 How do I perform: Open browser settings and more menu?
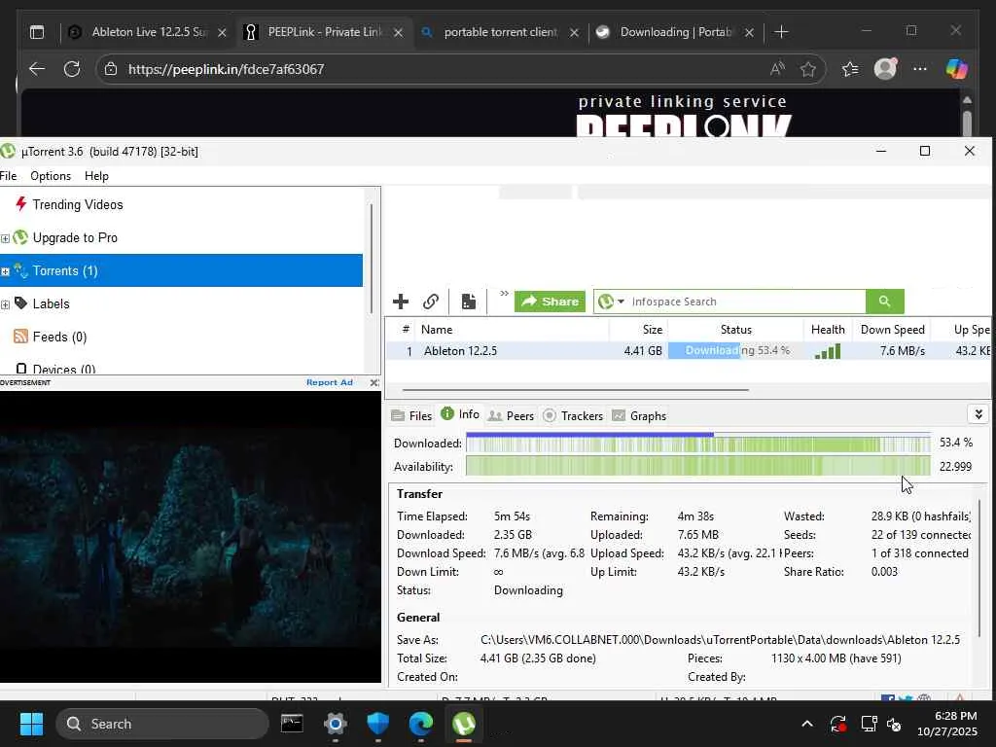click(920, 69)
